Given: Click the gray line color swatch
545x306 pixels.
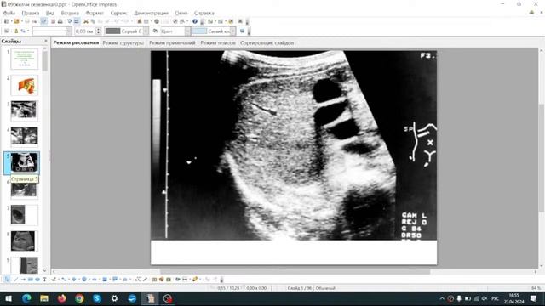Looking at the screenshot, I should pos(112,31).
